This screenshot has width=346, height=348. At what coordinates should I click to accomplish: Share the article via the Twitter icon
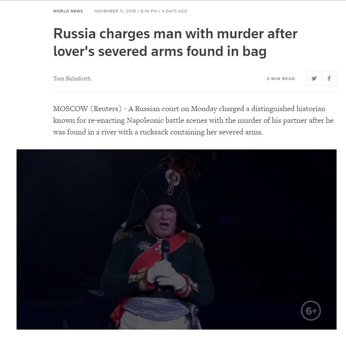(314, 78)
